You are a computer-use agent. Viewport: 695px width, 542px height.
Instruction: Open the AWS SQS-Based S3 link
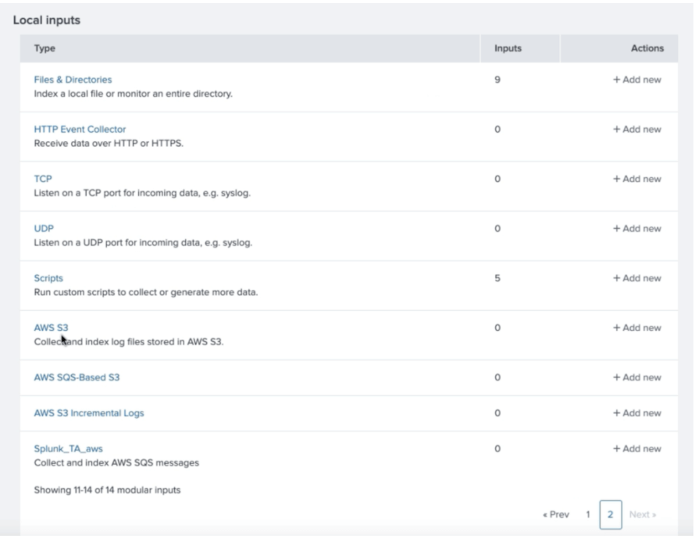coord(77,377)
